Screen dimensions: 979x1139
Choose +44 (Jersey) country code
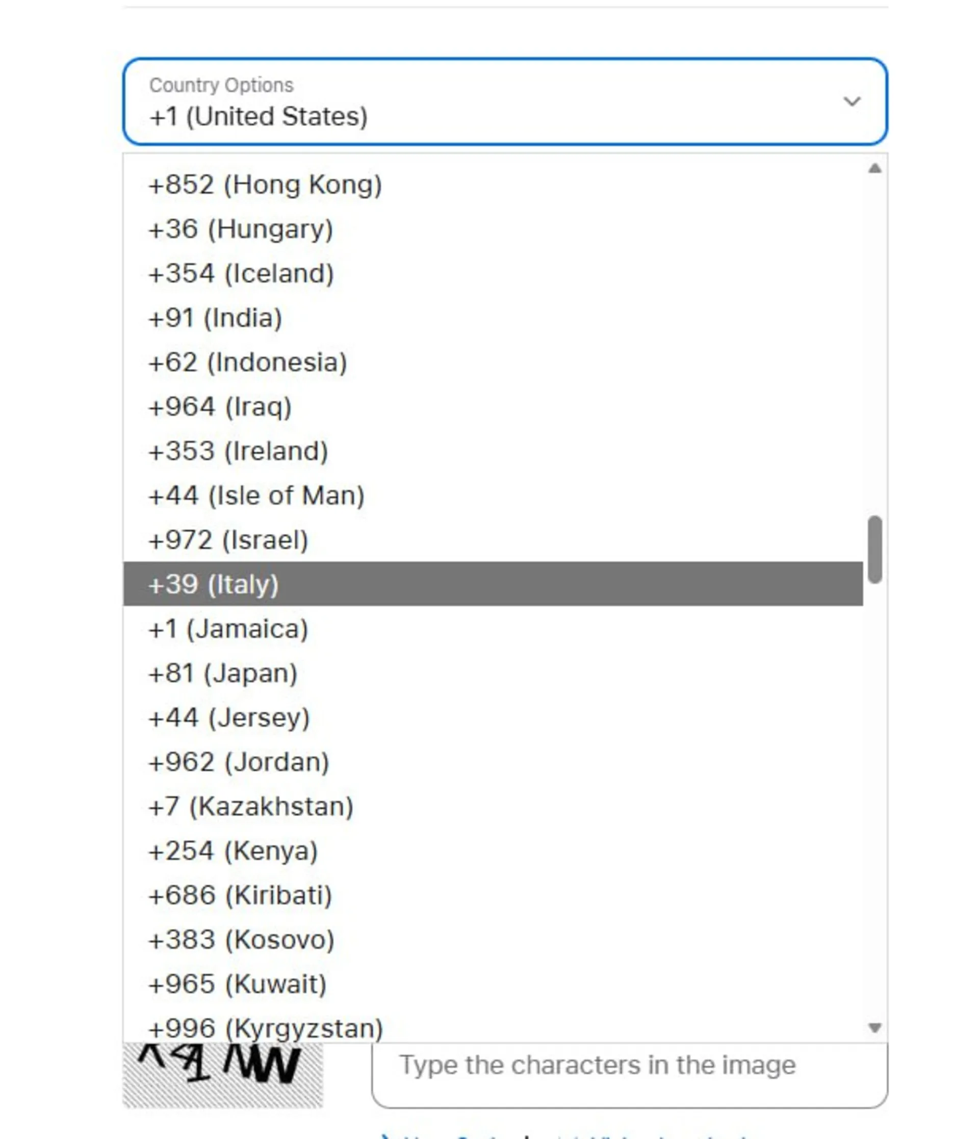tap(229, 718)
